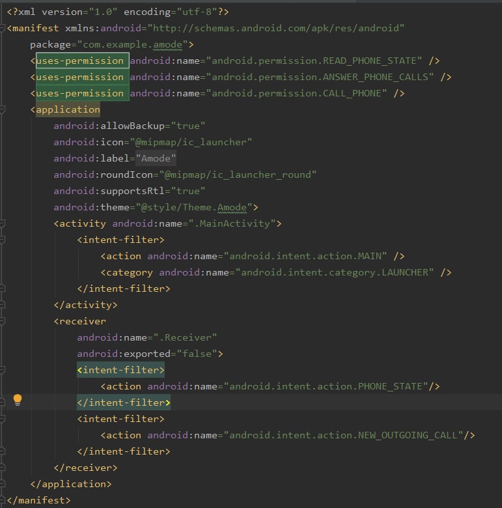Screen dimensions: 502x508
Task: Click the allowBackup "true" value
Action: coord(188,126)
